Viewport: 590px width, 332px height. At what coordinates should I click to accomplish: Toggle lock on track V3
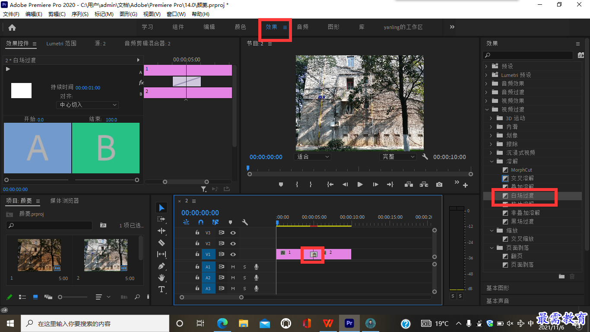pyautogui.click(x=197, y=233)
